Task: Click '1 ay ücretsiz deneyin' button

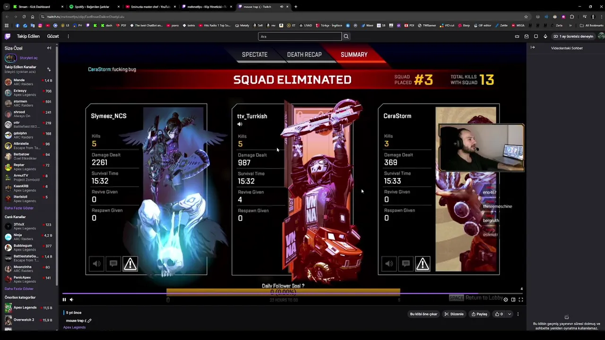Action: point(573,36)
